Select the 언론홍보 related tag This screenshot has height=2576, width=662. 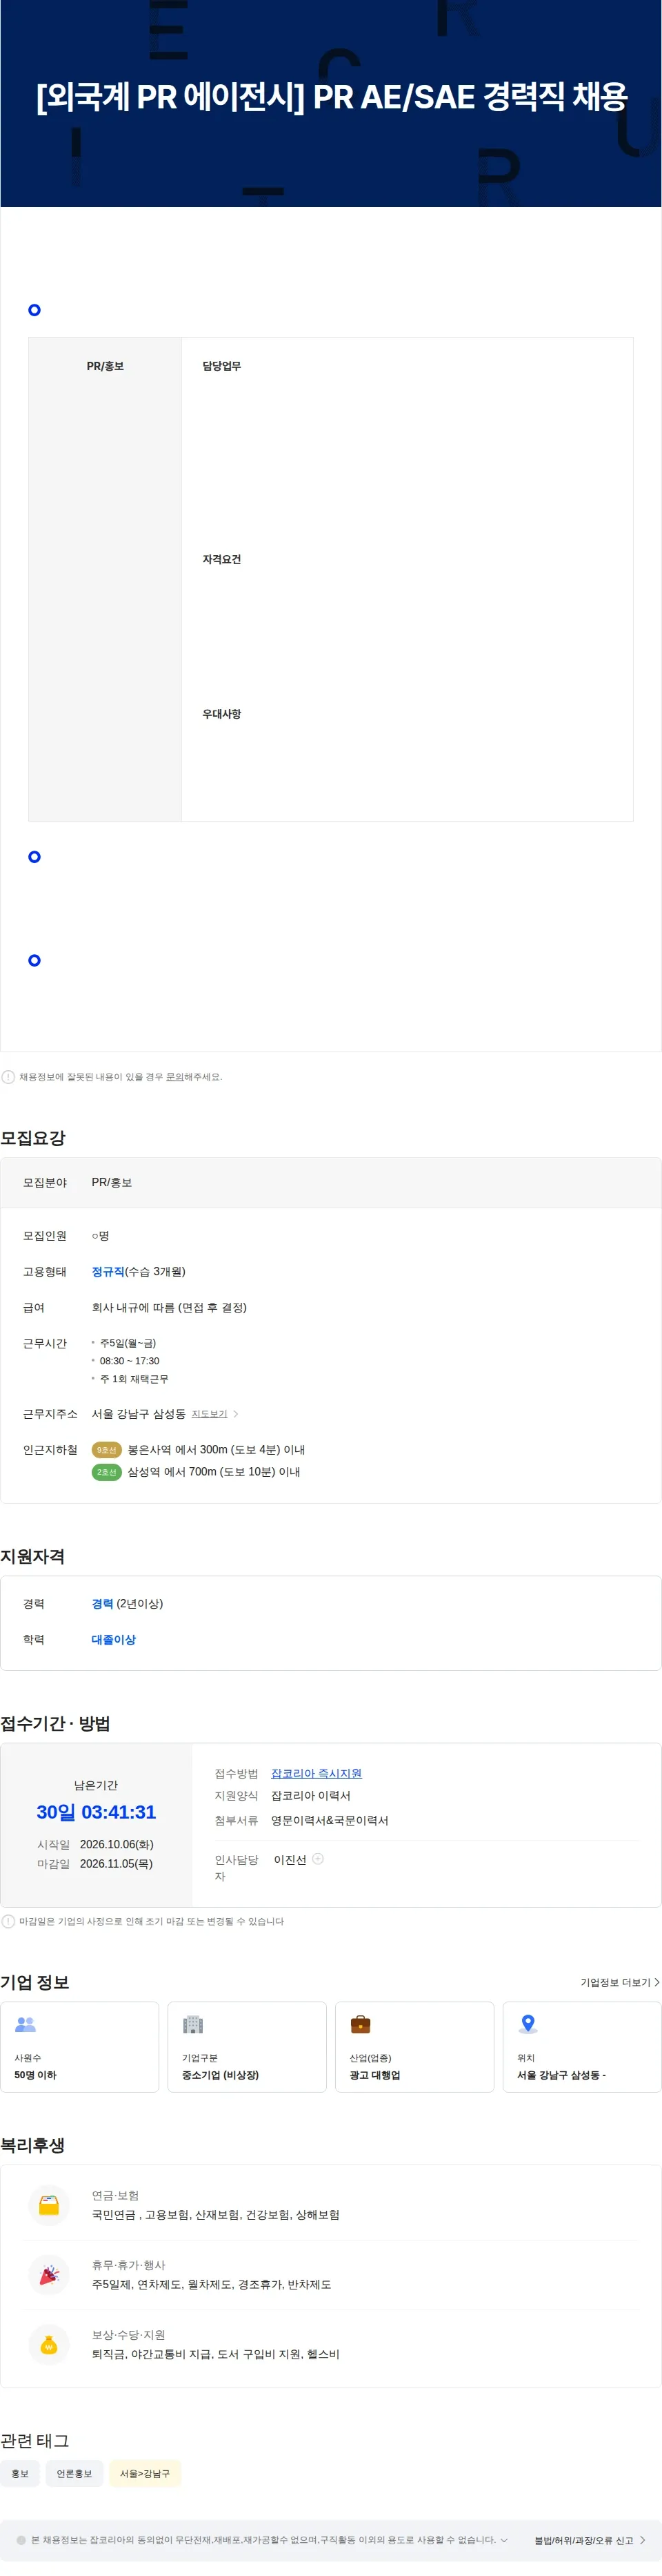click(74, 2473)
